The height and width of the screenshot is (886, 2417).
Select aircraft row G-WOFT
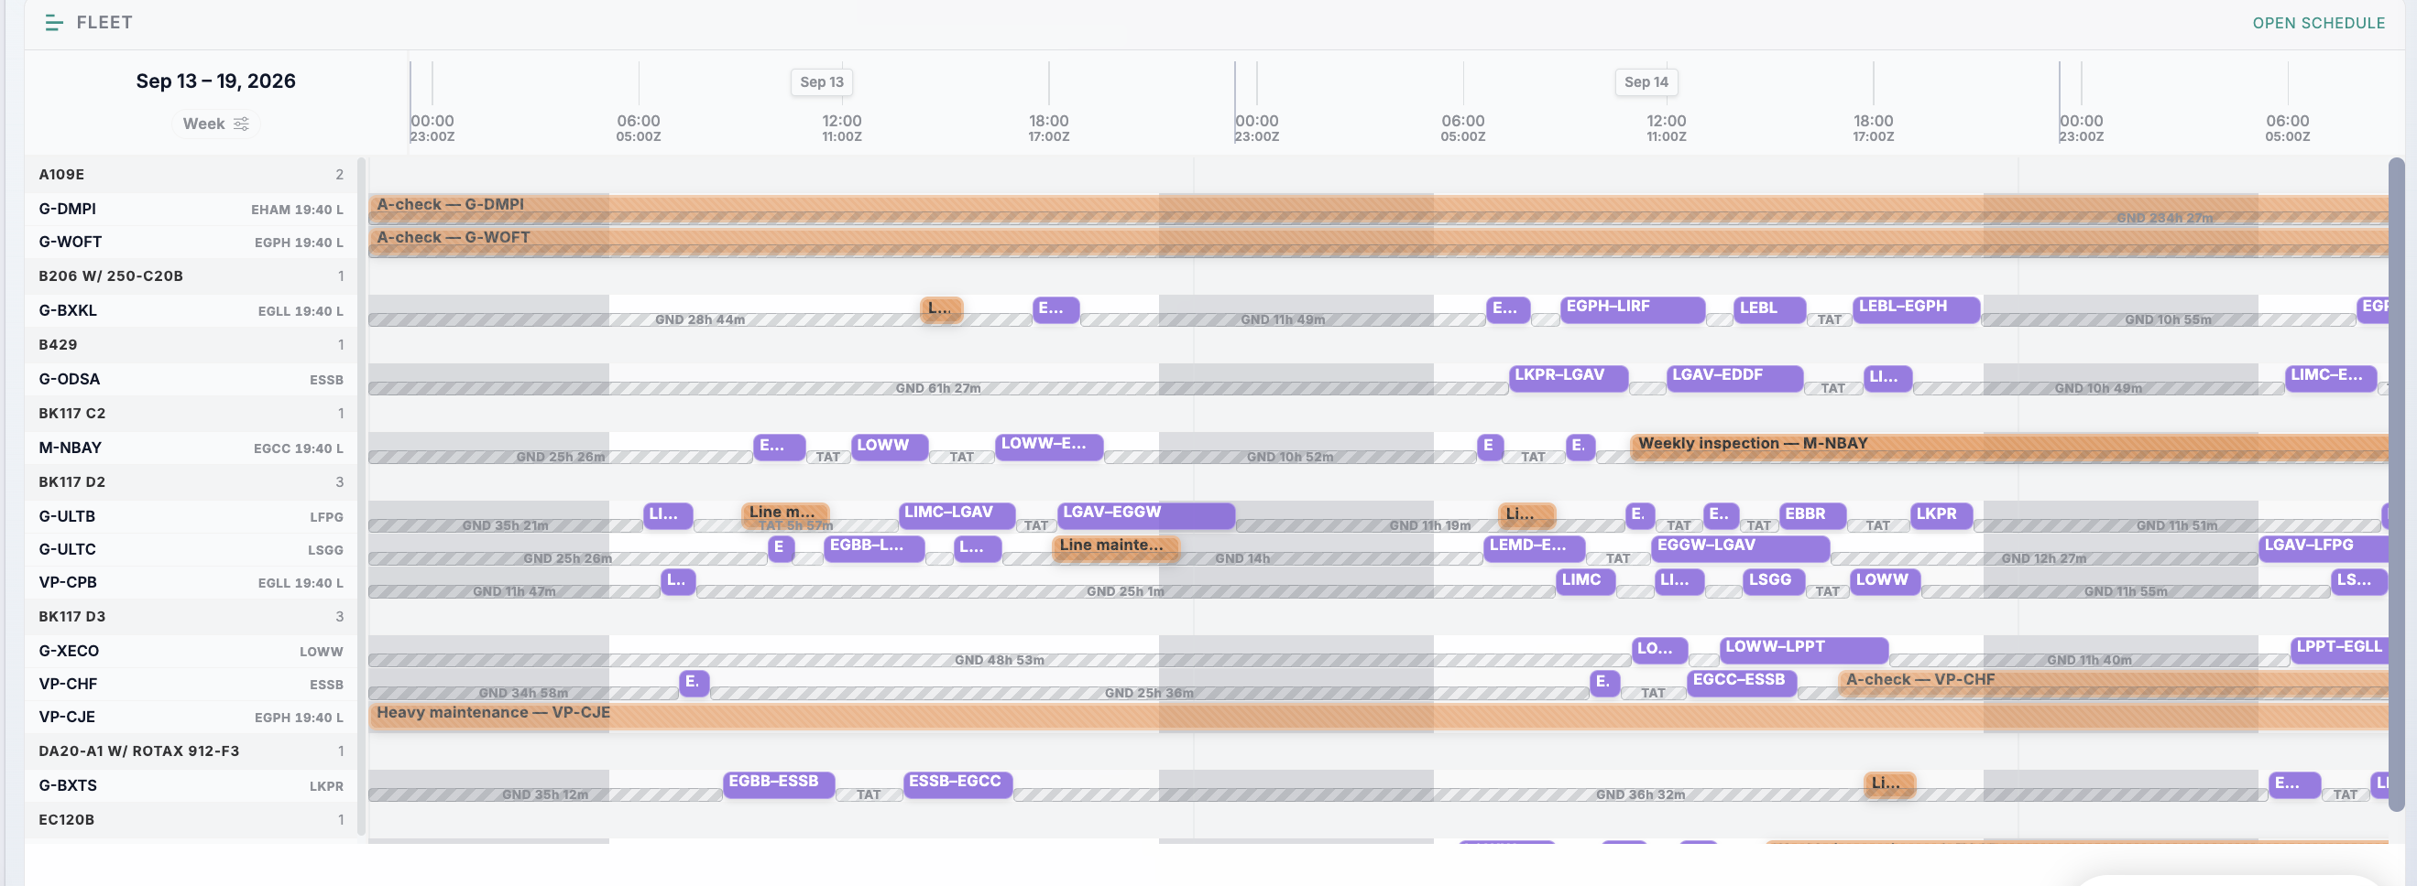(191, 242)
